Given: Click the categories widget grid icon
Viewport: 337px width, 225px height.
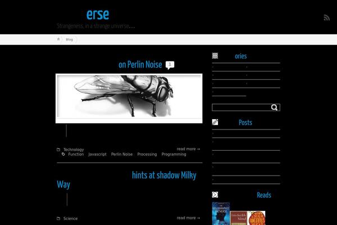Looking at the screenshot, I should click(215, 56).
